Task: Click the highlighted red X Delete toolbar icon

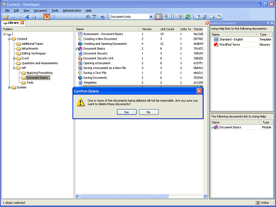Action: [47, 17]
